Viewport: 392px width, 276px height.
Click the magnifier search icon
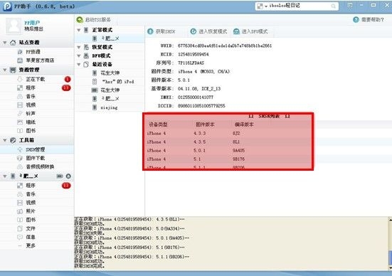coord(333,6)
